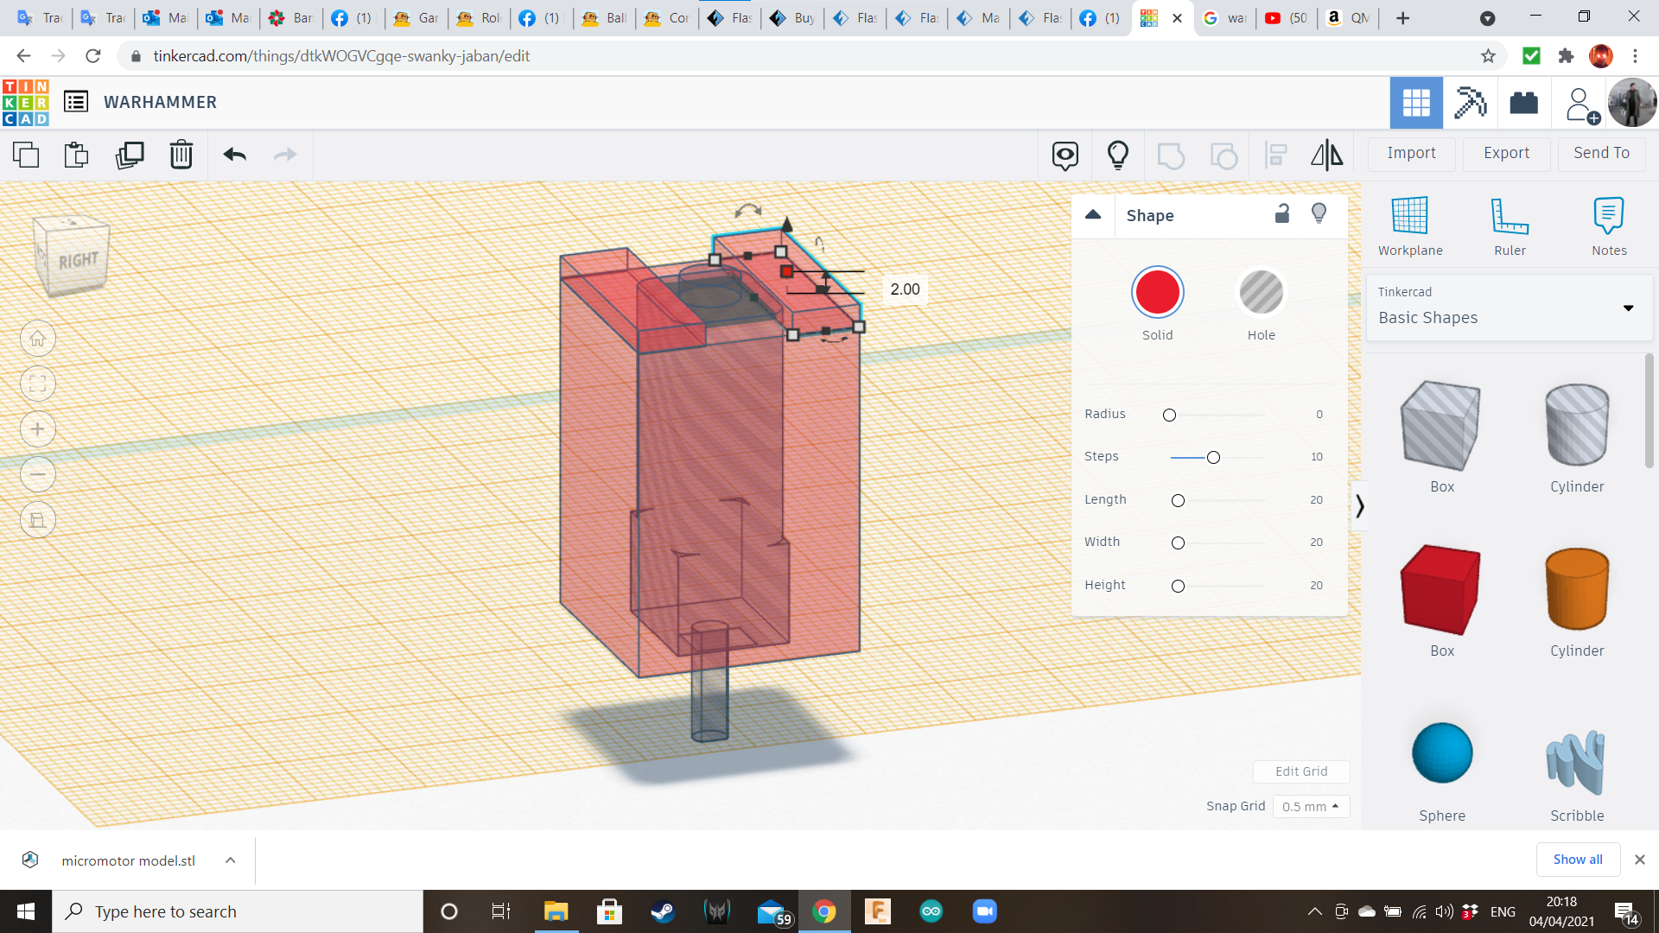
Task: Select Send To menu option
Action: click(x=1601, y=151)
